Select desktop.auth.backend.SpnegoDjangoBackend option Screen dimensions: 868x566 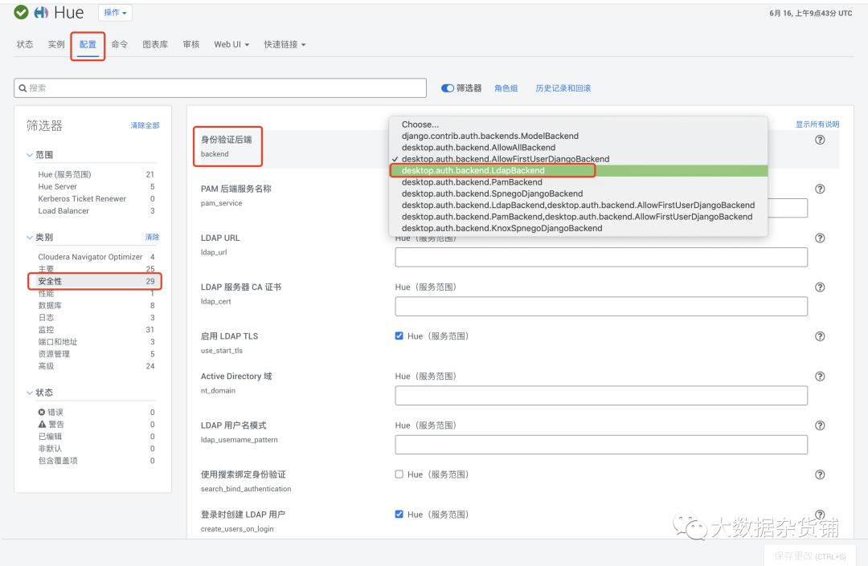click(x=578, y=194)
